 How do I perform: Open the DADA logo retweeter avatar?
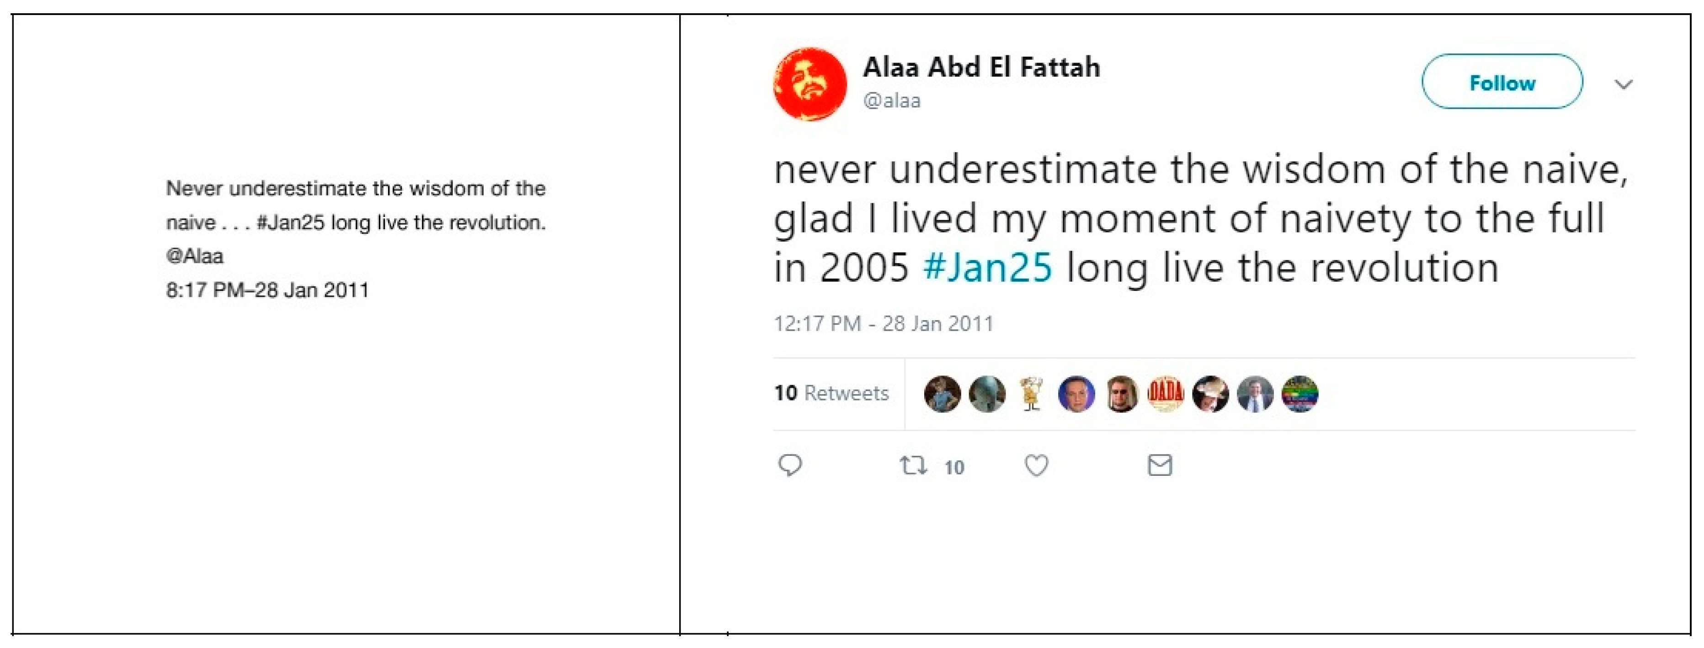tap(1166, 394)
